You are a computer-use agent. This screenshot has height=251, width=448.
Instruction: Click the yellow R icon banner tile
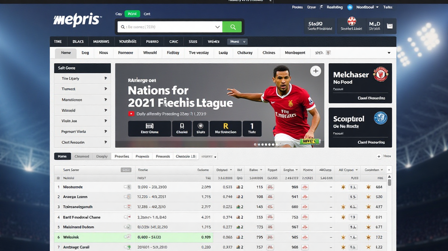[225, 128]
